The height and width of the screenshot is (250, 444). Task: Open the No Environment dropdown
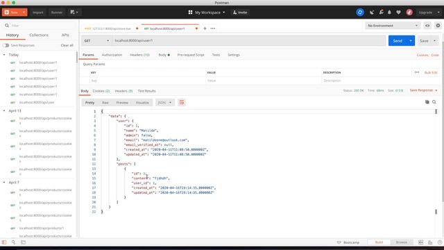(393, 26)
